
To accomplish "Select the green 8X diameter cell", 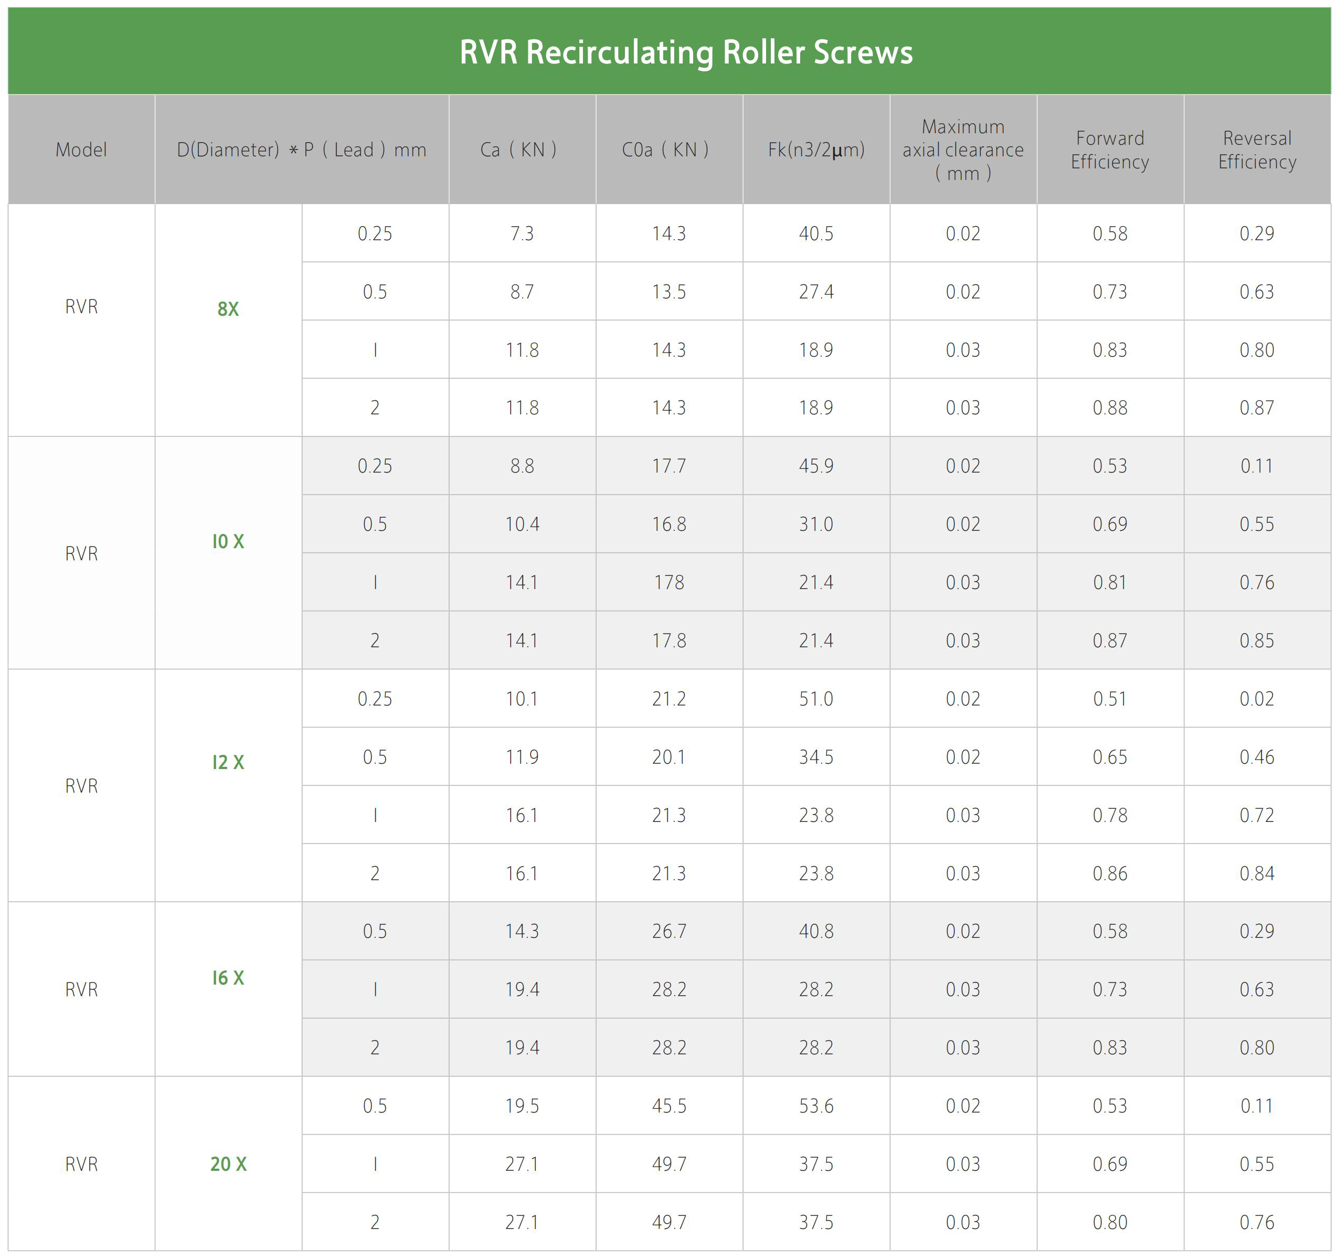I will 228,309.
